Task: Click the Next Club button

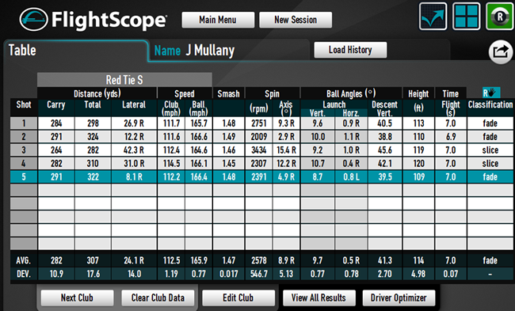Action: [x=77, y=298]
